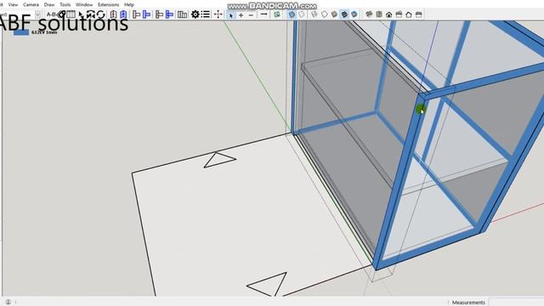The image size is (544, 306).
Task: Open the Tools menu
Action: point(65,4)
